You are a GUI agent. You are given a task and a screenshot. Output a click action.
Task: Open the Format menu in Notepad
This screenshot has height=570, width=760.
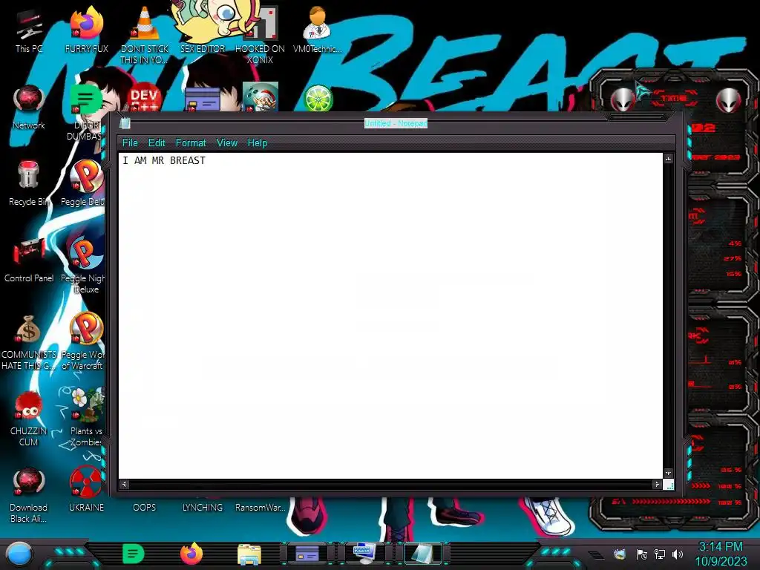click(x=191, y=143)
